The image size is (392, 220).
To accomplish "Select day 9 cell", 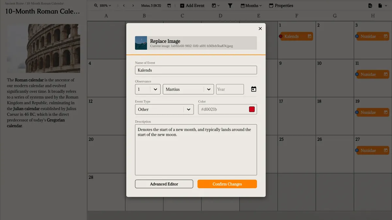I will click(x=297, y=78).
